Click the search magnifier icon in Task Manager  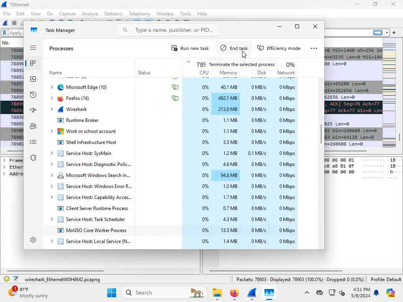point(125,30)
